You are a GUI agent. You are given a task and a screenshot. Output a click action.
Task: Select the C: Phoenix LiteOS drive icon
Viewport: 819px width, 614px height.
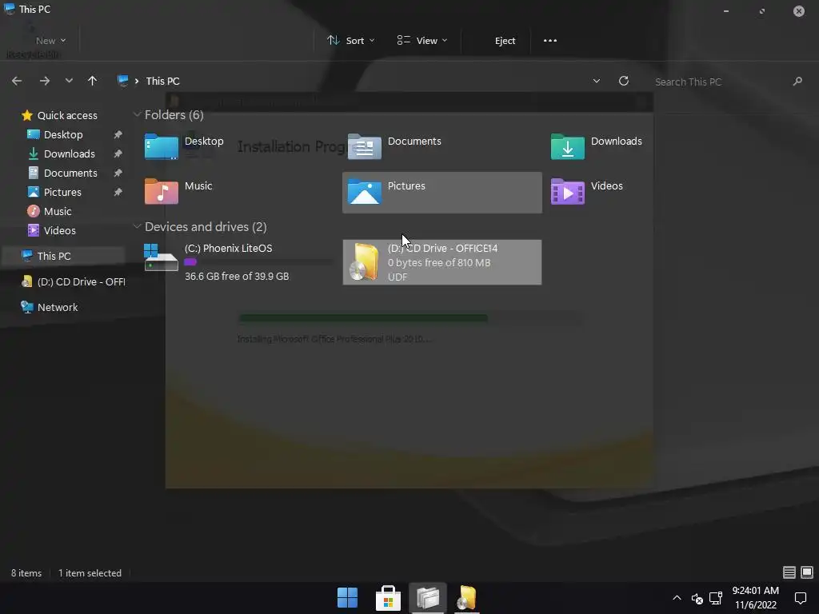pyautogui.click(x=161, y=257)
